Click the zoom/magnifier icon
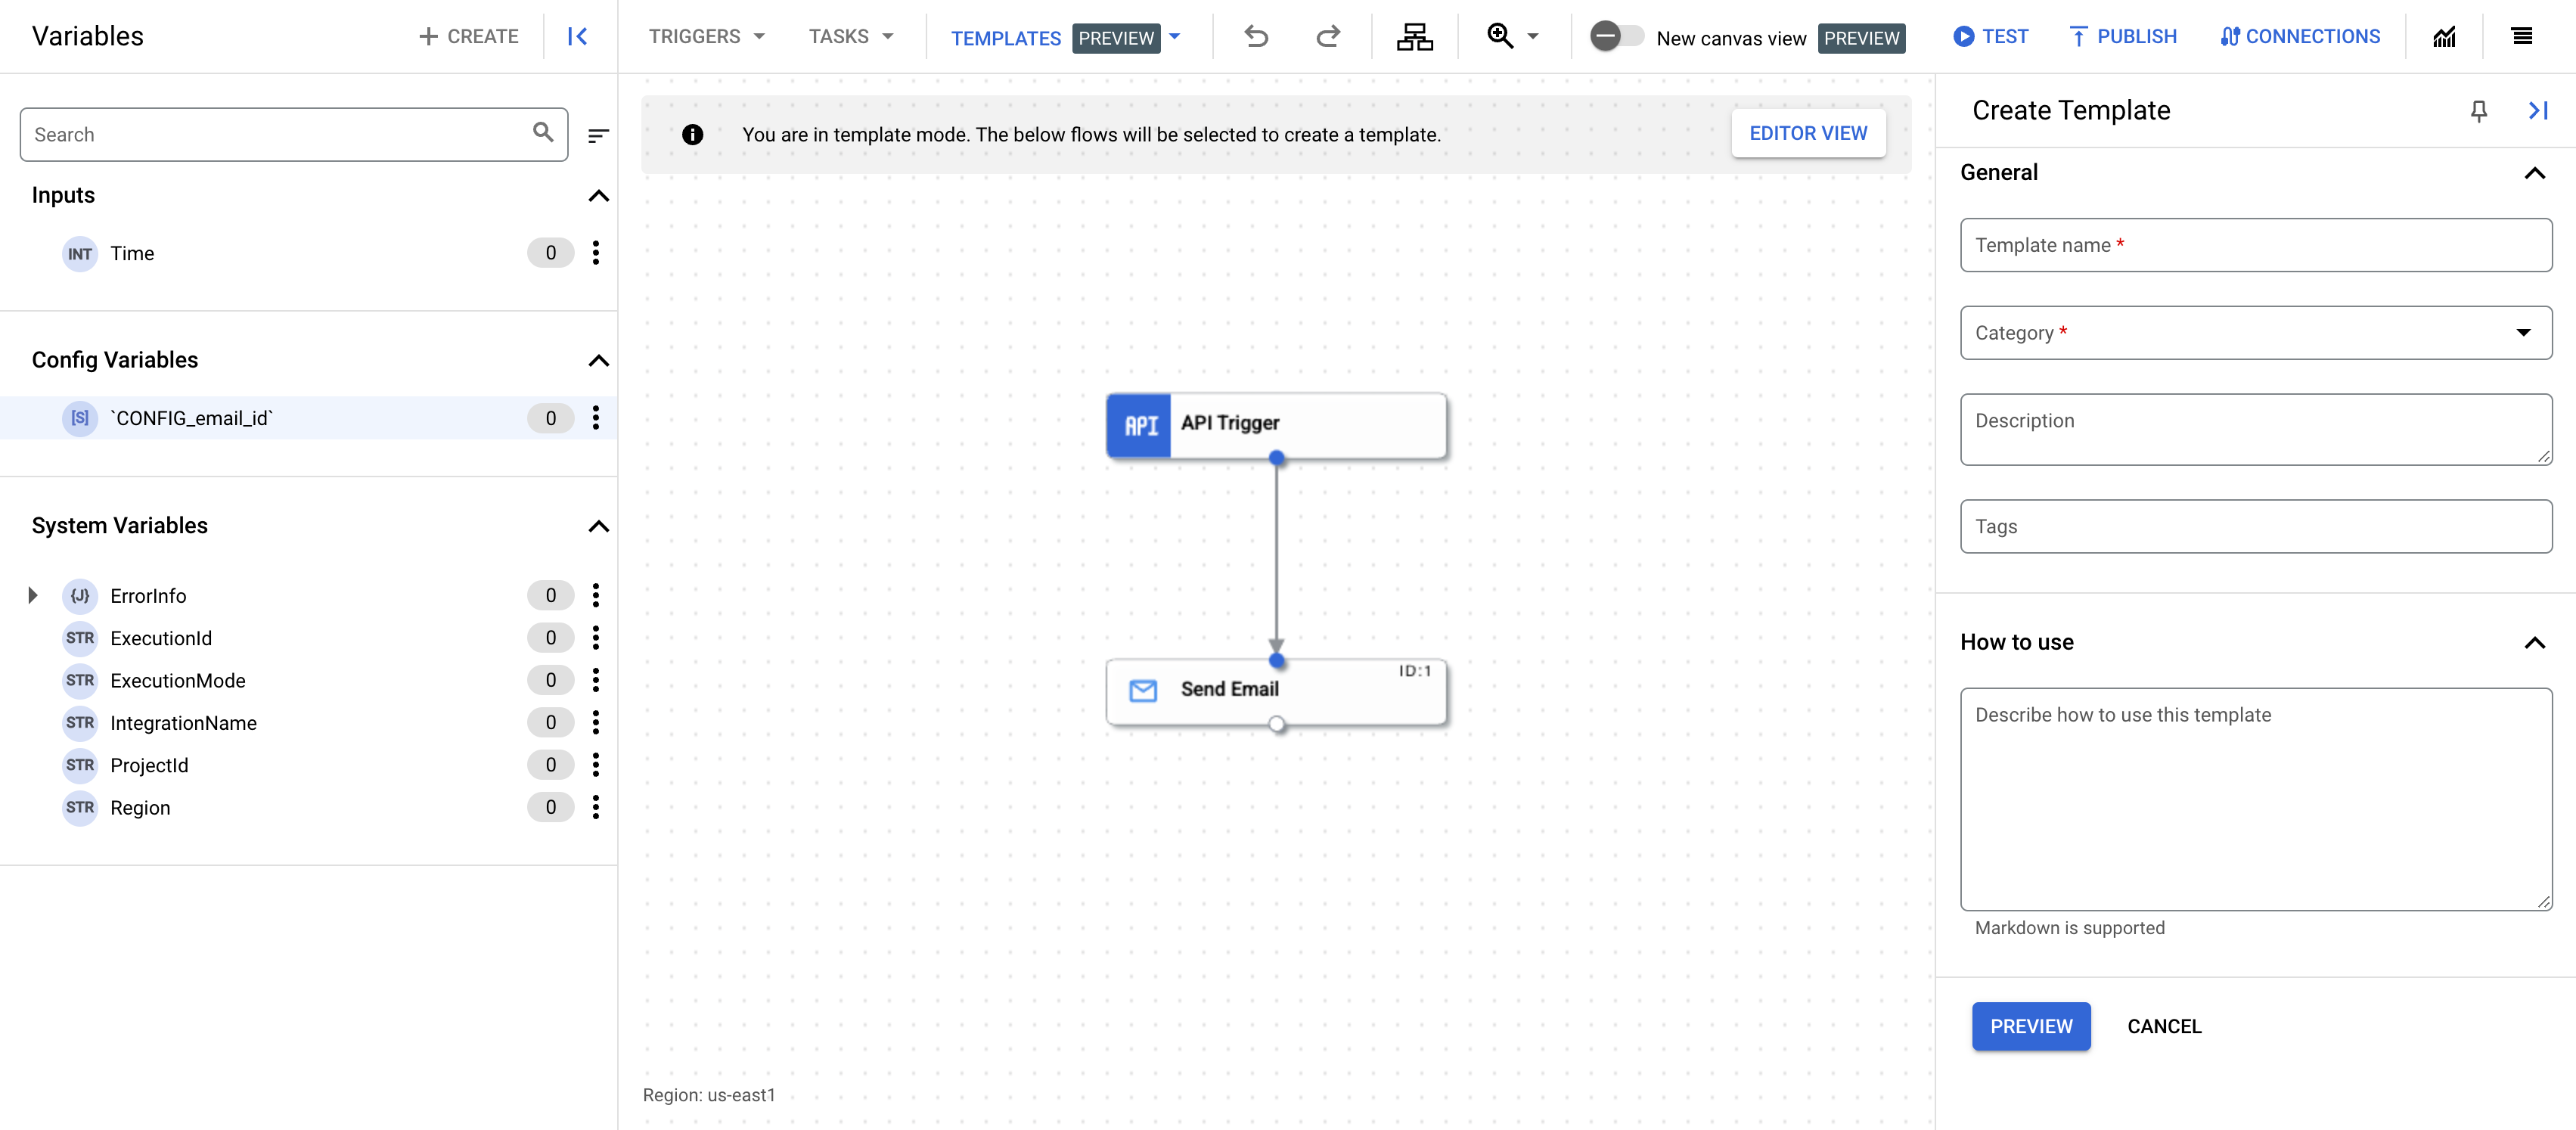2576x1130 pixels. point(1500,35)
